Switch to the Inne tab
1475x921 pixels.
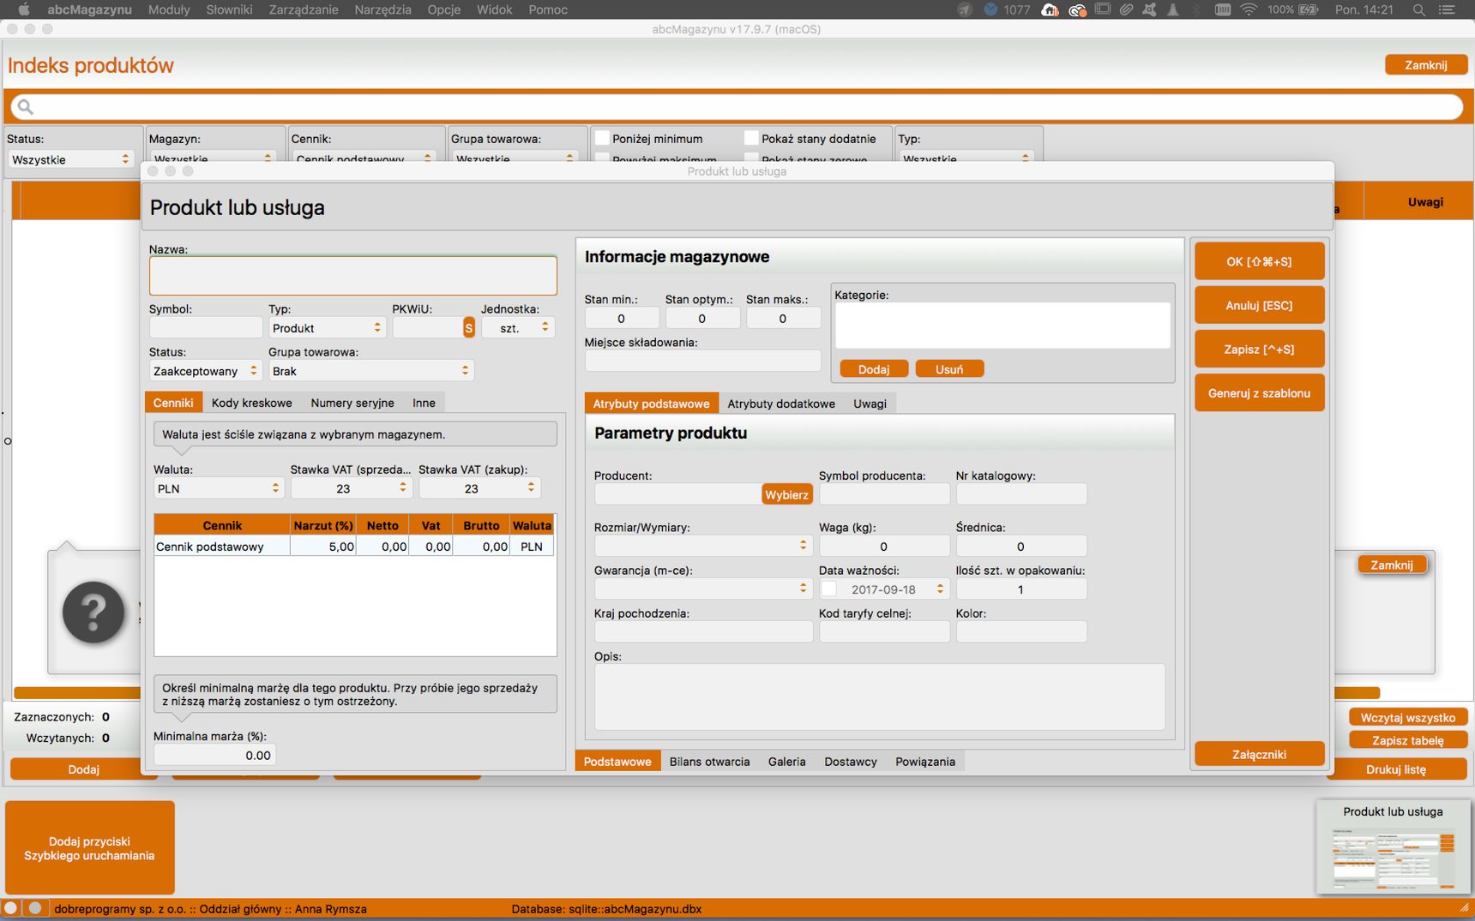[424, 403]
